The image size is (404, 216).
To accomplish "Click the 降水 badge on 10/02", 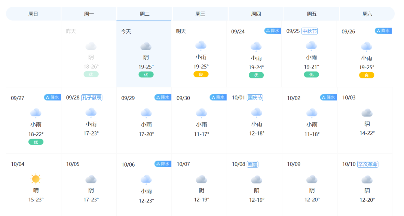I will point(328,97).
